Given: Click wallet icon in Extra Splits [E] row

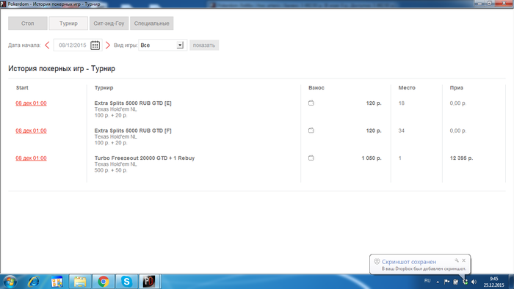Looking at the screenshot, I should point(311,103).
